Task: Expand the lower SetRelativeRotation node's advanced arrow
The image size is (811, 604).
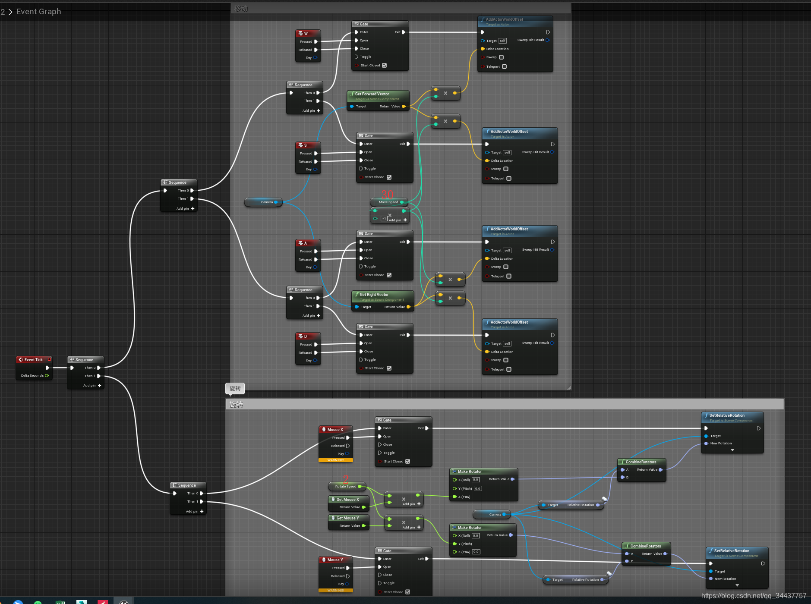Action: (x=737, y=585)
